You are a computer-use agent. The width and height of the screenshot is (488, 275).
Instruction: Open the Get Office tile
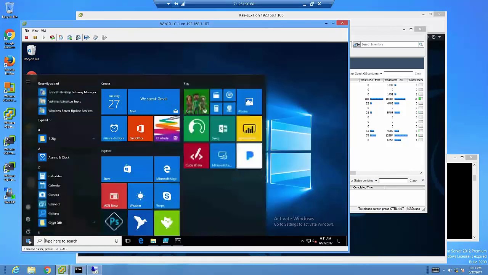point(140,128)
